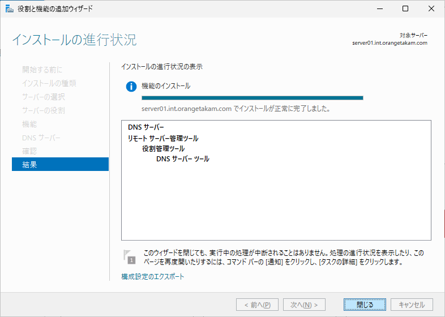Click 役割管理ツール in results list

point(164,148)
